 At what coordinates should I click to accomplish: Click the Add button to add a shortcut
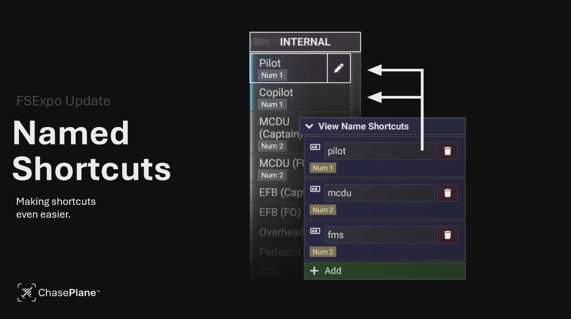click(x=385, y=271)
